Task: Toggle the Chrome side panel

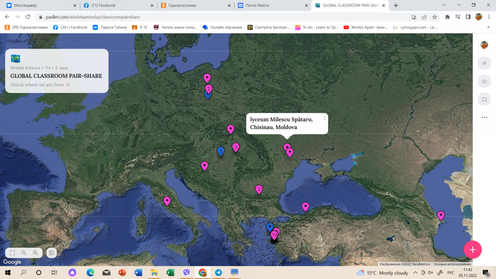Action: pos(468,17)
